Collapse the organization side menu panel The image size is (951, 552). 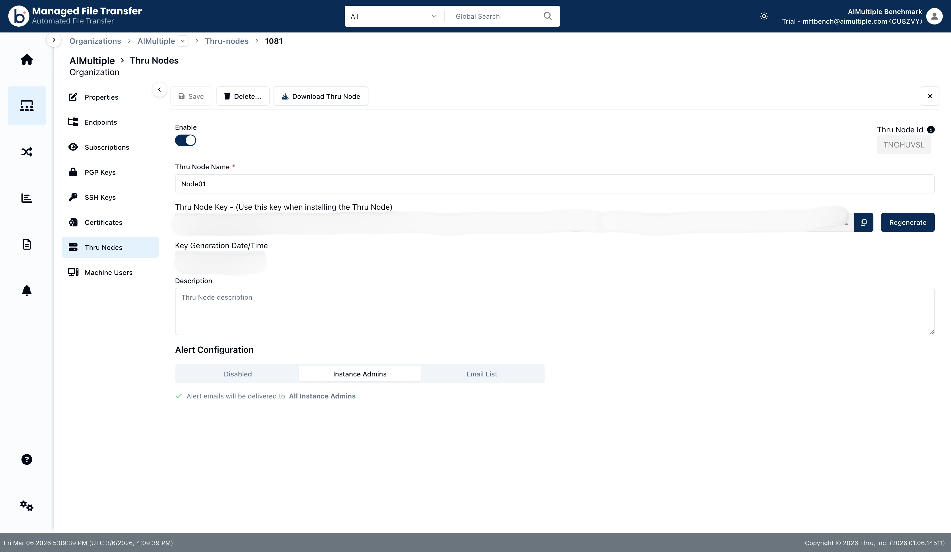pos(159,90)
